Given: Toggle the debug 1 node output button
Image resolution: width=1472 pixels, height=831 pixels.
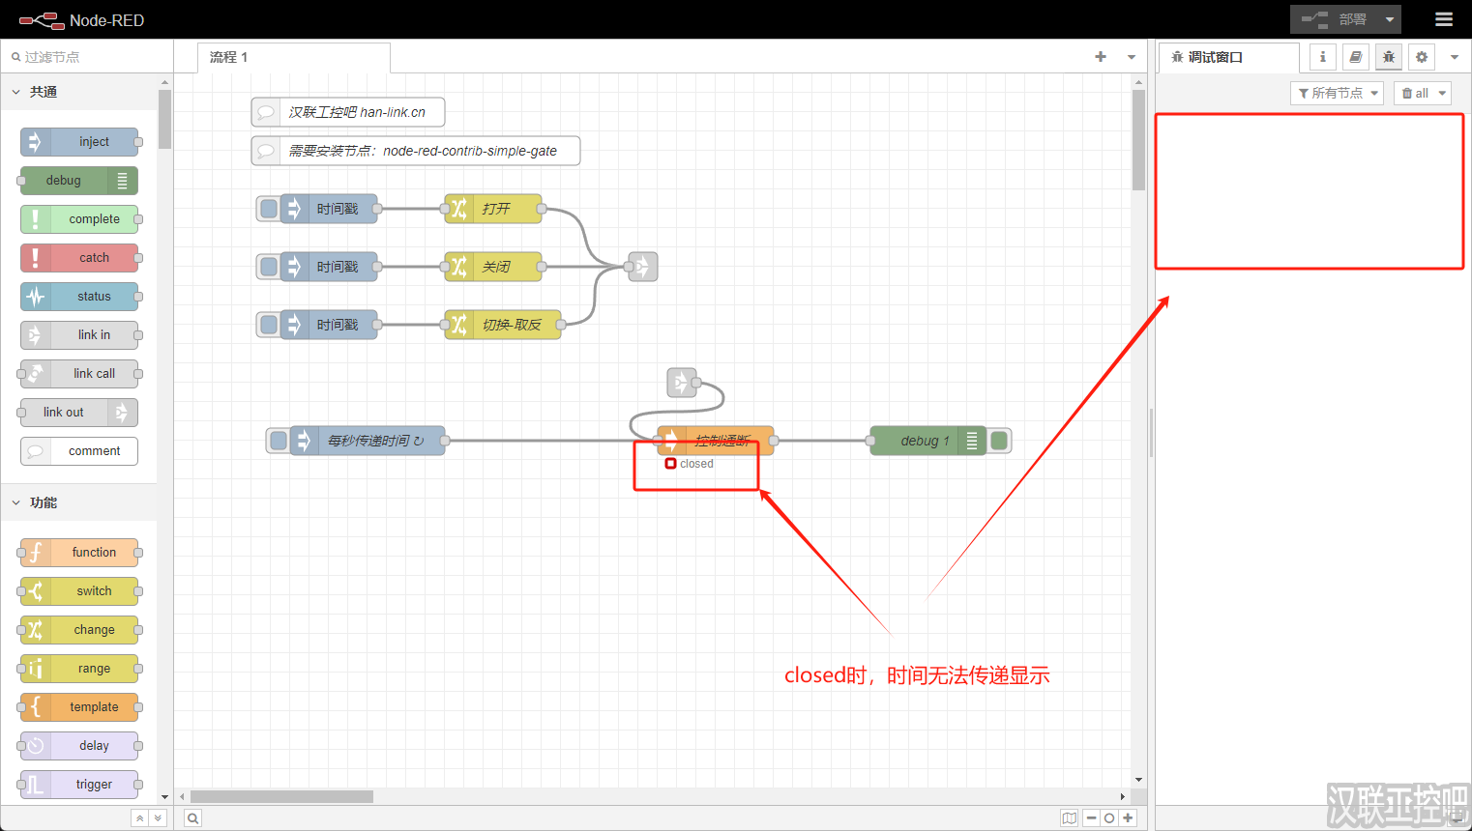Looking at the screenshot, I should 1000,441.
